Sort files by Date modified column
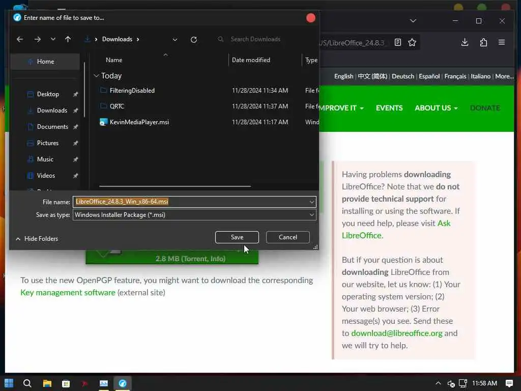521x391 pixels. [x=251, y=60]
